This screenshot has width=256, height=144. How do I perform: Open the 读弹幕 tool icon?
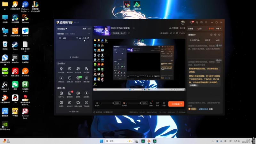[78, 93]
